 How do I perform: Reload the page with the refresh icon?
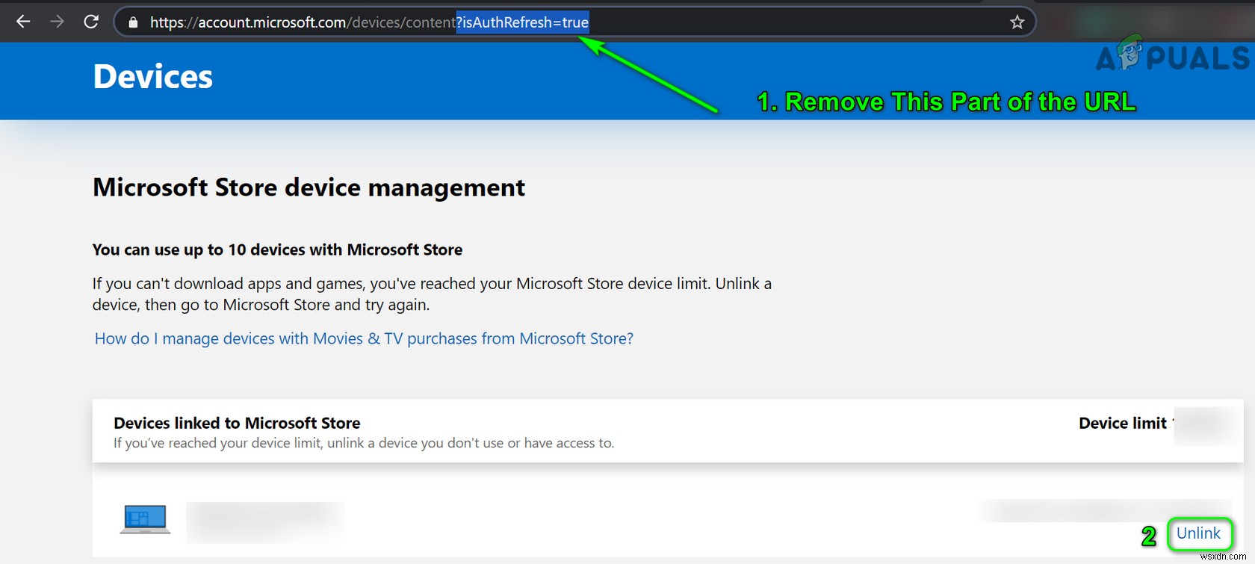[x=91, y=22]
